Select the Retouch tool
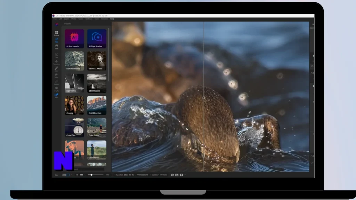 (57, 82)
